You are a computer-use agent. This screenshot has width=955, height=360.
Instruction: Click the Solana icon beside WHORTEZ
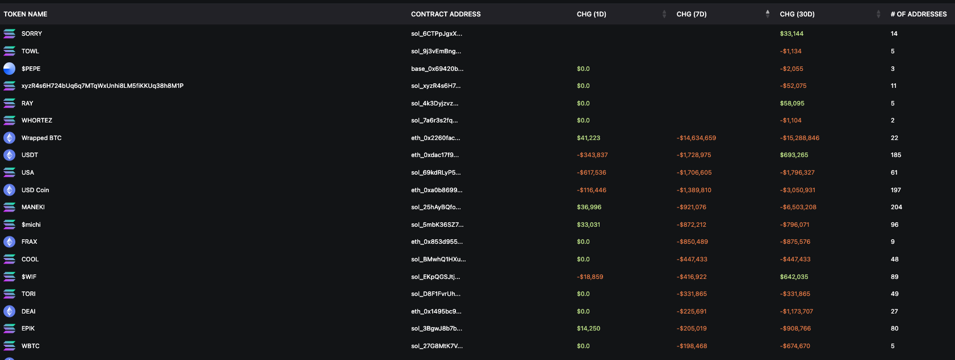(10, 121)
